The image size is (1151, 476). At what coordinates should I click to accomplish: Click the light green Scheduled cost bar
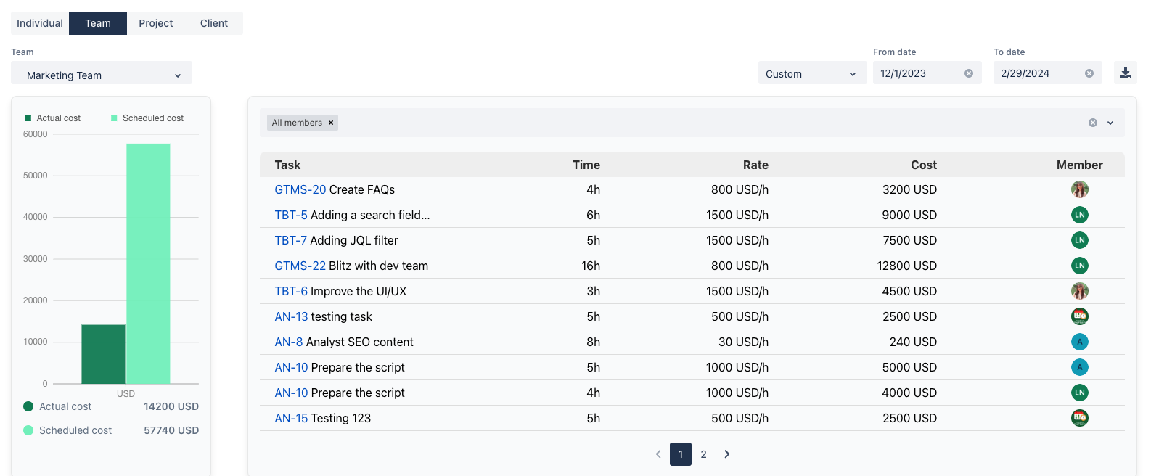(x=148, y=263)
